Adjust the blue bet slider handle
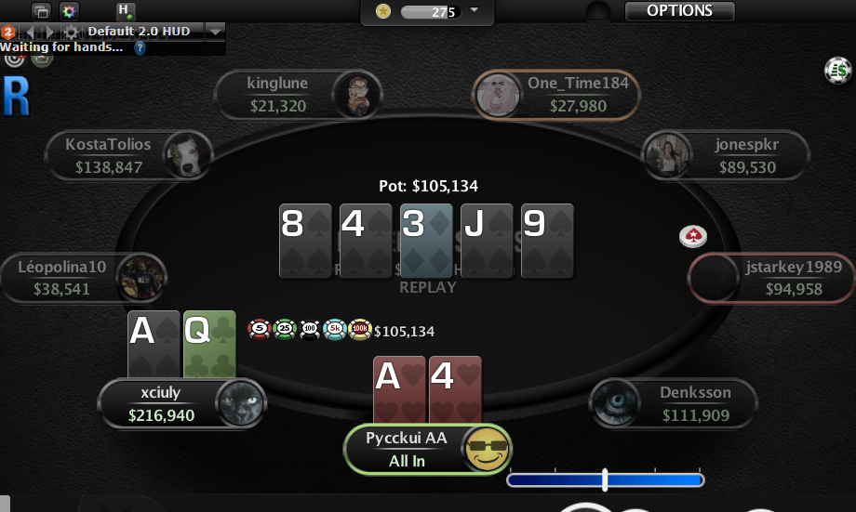The width and height of the screenshot is (856, 512). point(605,479)
